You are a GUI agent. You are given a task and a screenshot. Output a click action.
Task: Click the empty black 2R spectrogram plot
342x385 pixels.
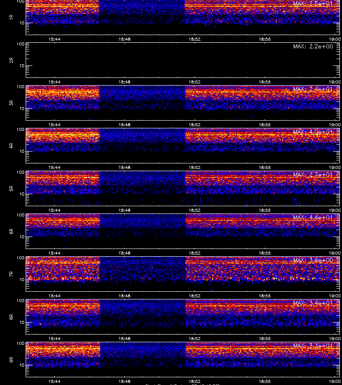[183, 60]
